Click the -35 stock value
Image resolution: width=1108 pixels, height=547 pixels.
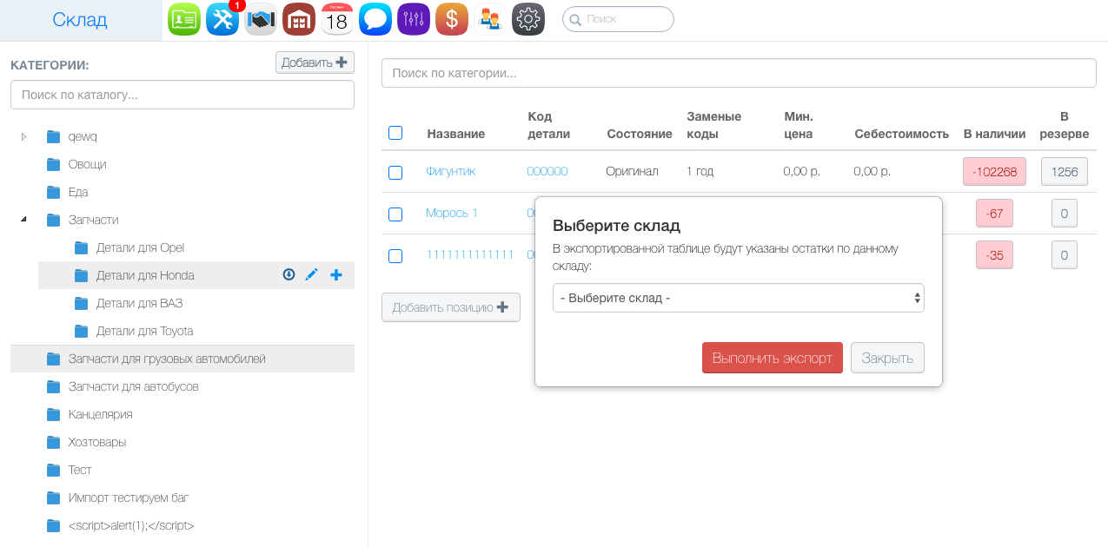[994, 254]
